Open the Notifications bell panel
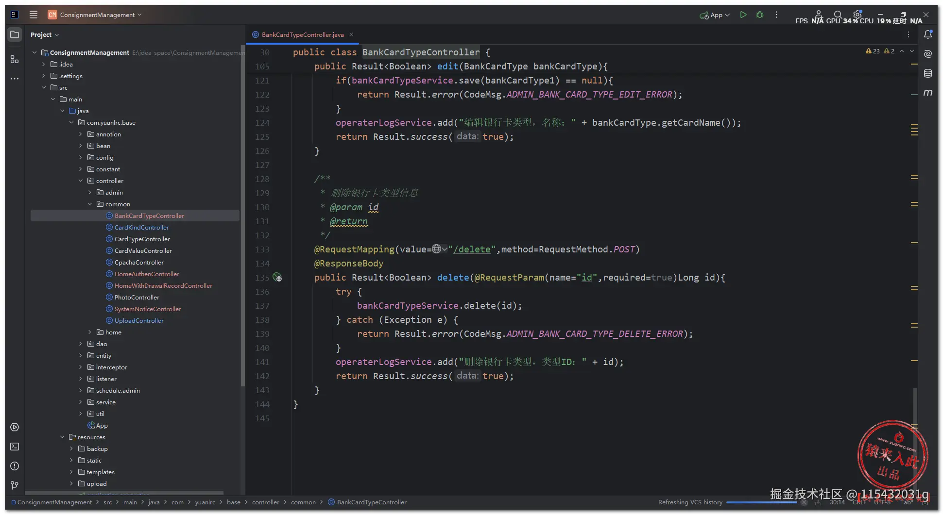The height and width of the screenshot is (515, 943). point(928,34)
